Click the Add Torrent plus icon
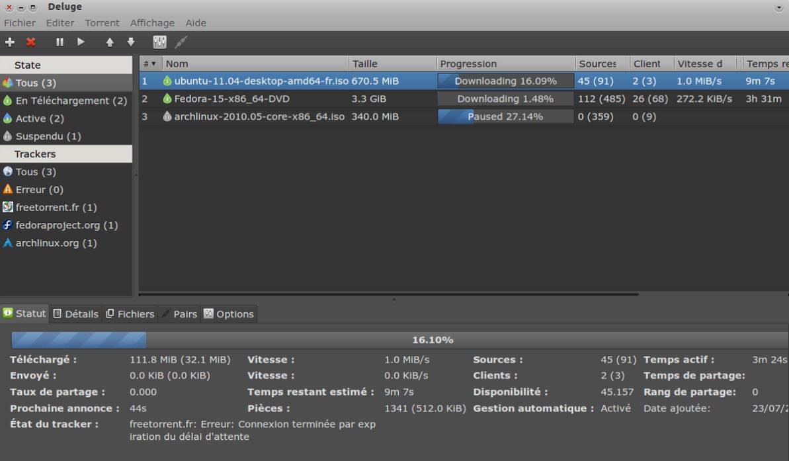The image size is (789, 461). (x=10, y=42)
